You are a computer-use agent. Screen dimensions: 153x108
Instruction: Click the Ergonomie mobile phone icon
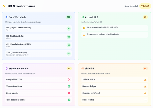[x=7, y=69]
